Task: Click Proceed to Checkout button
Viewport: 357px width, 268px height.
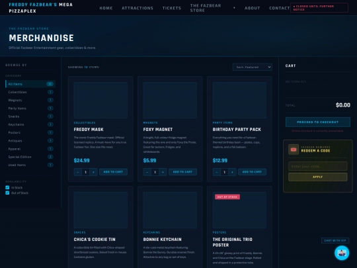Action: point(318,122)
